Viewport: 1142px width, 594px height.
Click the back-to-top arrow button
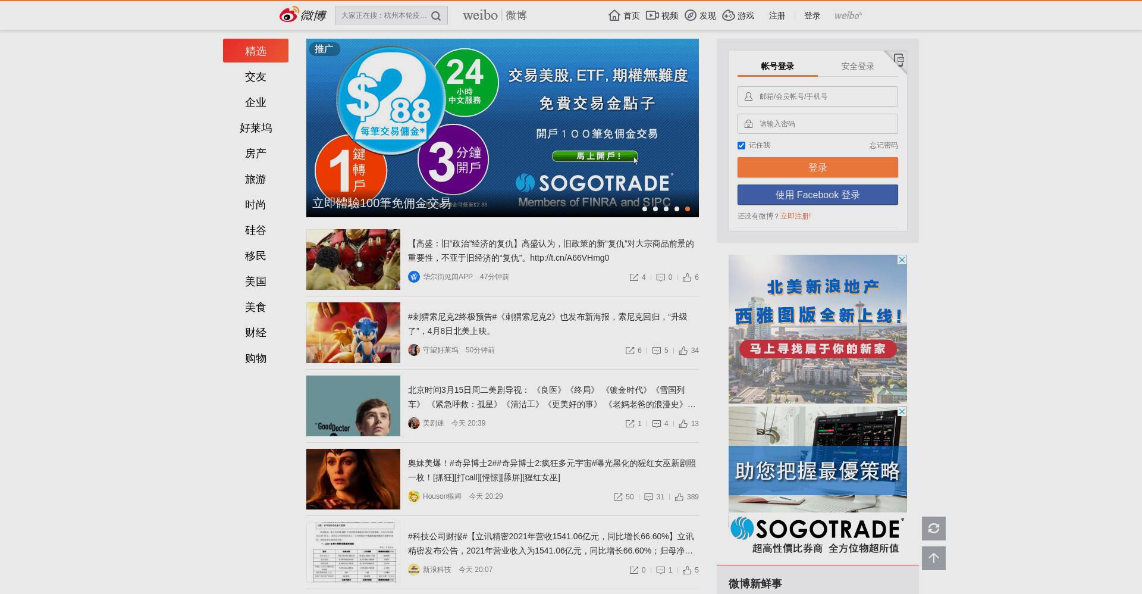click(934, 558)
